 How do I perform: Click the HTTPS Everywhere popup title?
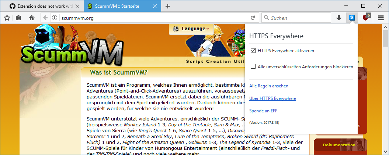tap(277, 36)
